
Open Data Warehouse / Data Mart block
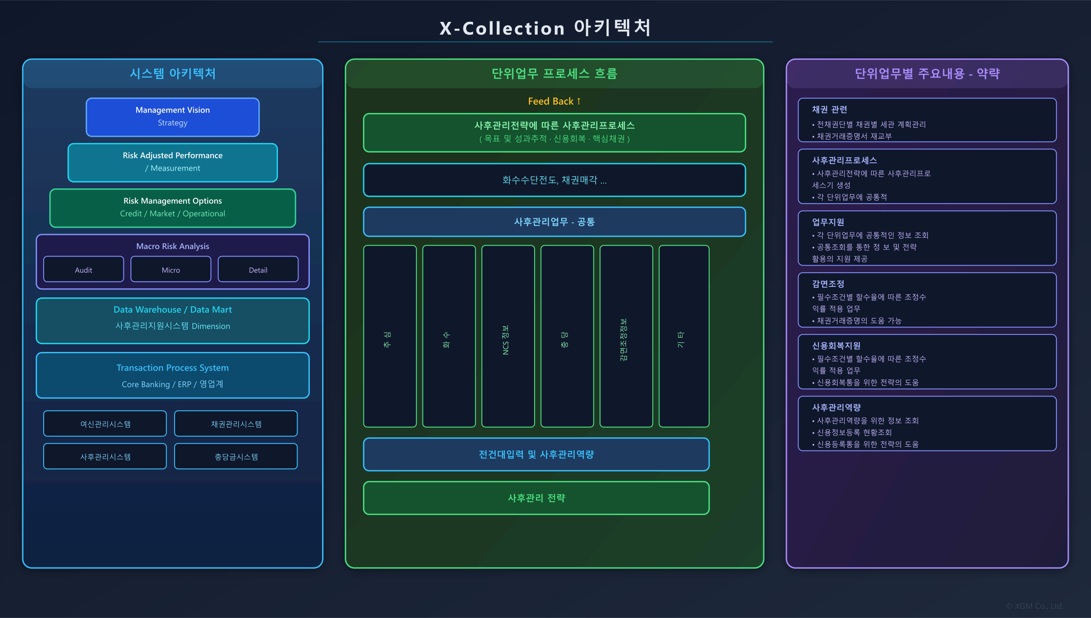[172, 321]
